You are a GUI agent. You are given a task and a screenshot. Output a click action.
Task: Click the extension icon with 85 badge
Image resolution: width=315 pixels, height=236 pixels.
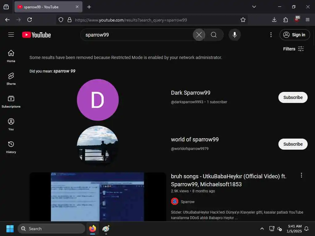point(297,19)
